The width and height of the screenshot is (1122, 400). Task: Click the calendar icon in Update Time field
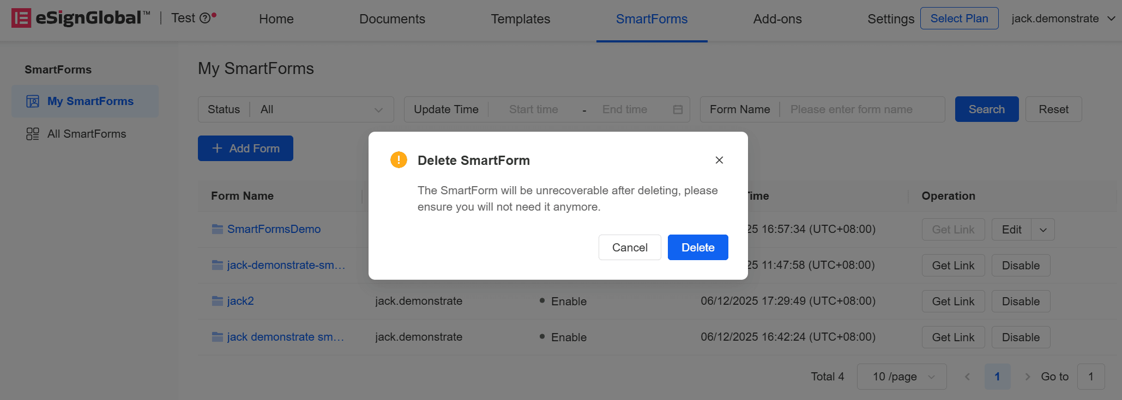678,109
